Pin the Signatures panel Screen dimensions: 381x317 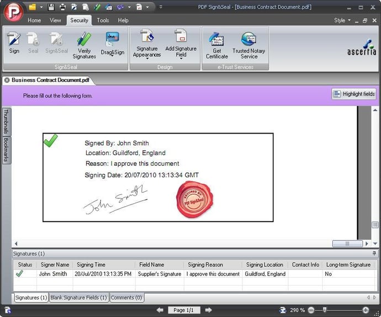[x=374, y=253]
